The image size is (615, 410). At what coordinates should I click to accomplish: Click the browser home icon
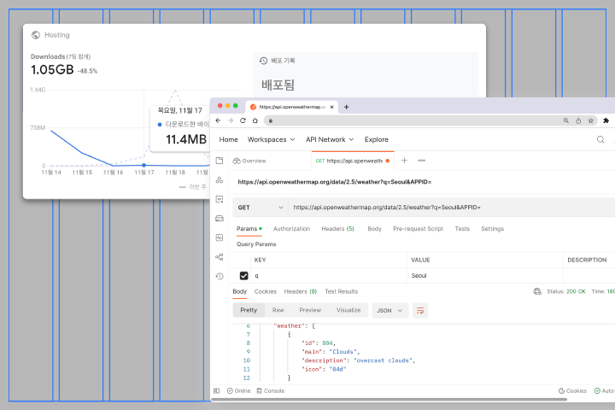tap(255, 120)
